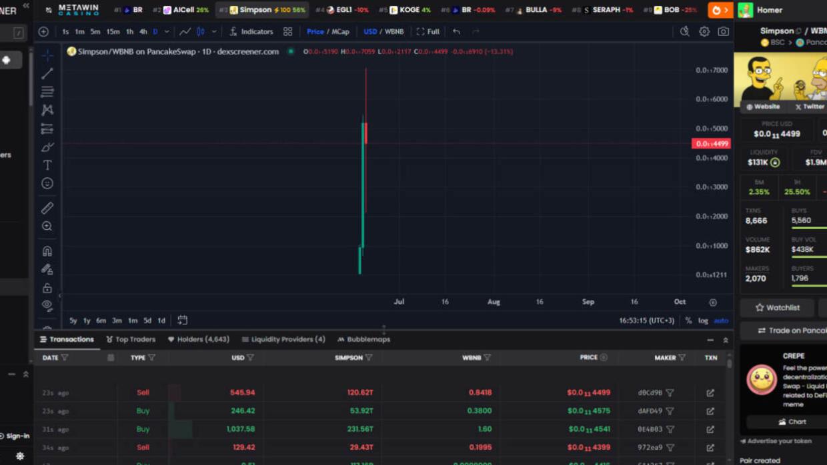This screenshot has width=827, height=465.
Task: Open the AICell trending token
Action: pos(181,10)
